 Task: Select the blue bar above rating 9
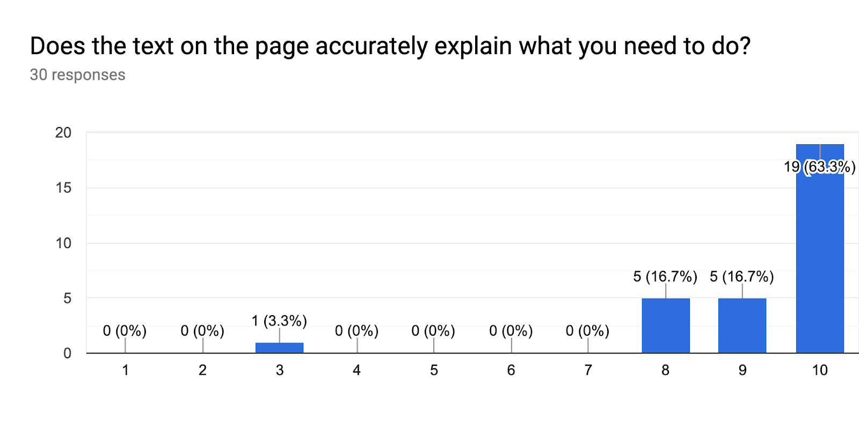742,325
